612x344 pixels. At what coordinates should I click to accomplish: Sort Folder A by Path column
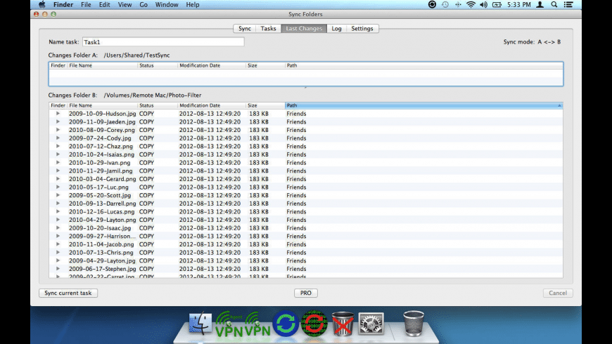click(424, 65)
